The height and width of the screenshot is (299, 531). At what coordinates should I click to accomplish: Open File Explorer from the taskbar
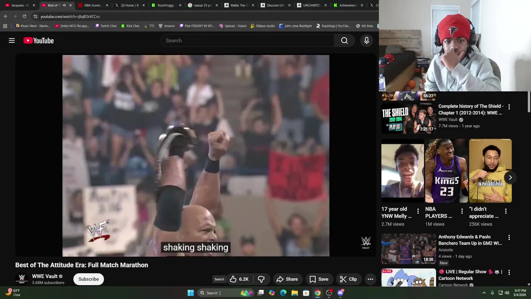(x=295, y=293)
